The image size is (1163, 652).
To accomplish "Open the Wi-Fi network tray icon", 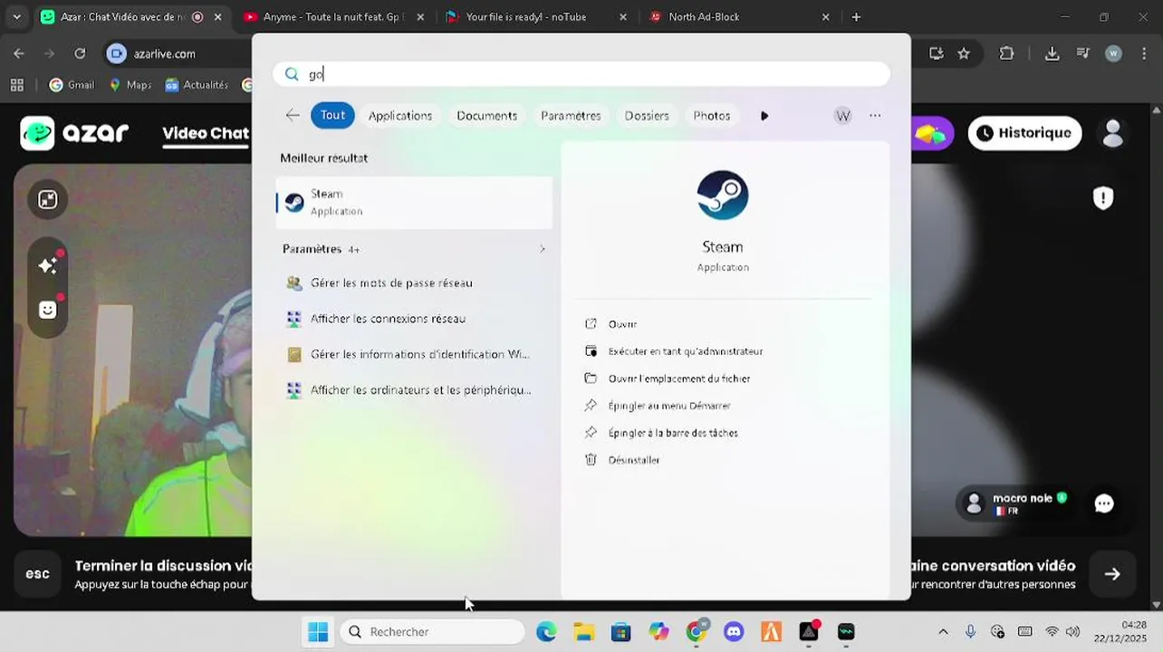I will point(1052,632).
